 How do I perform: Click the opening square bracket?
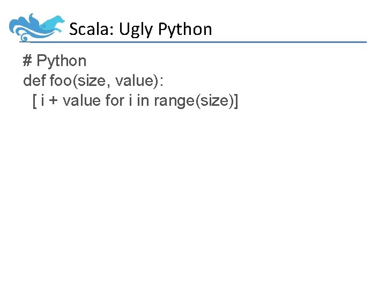click(x=34, y=100)
